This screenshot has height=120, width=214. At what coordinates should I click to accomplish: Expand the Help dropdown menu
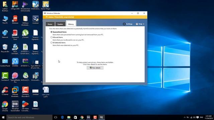[140, 24]
